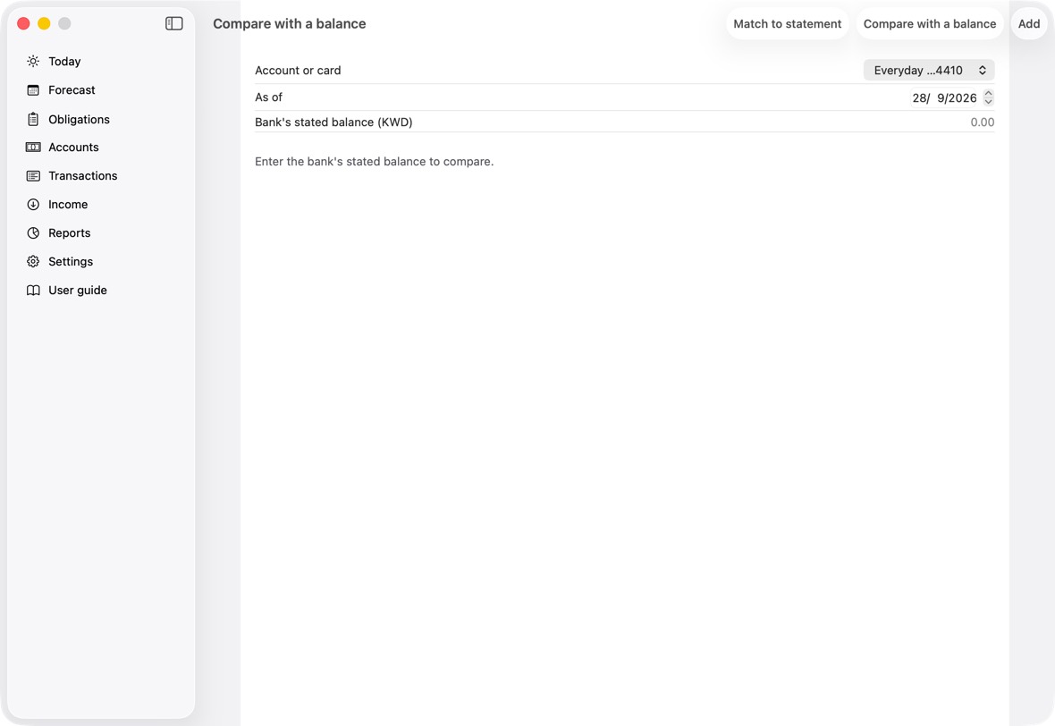Viewport: 1055px width, 726px height.
Task: Open the Everyday ...4410 account dropdown
Action: click(x=929, y=70)
